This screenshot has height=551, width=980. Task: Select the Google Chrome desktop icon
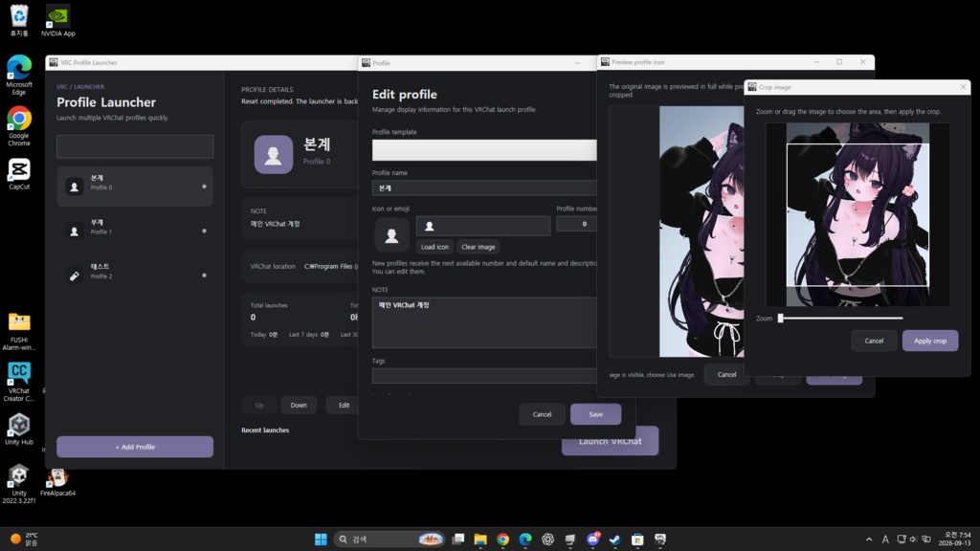pos(19,126)
